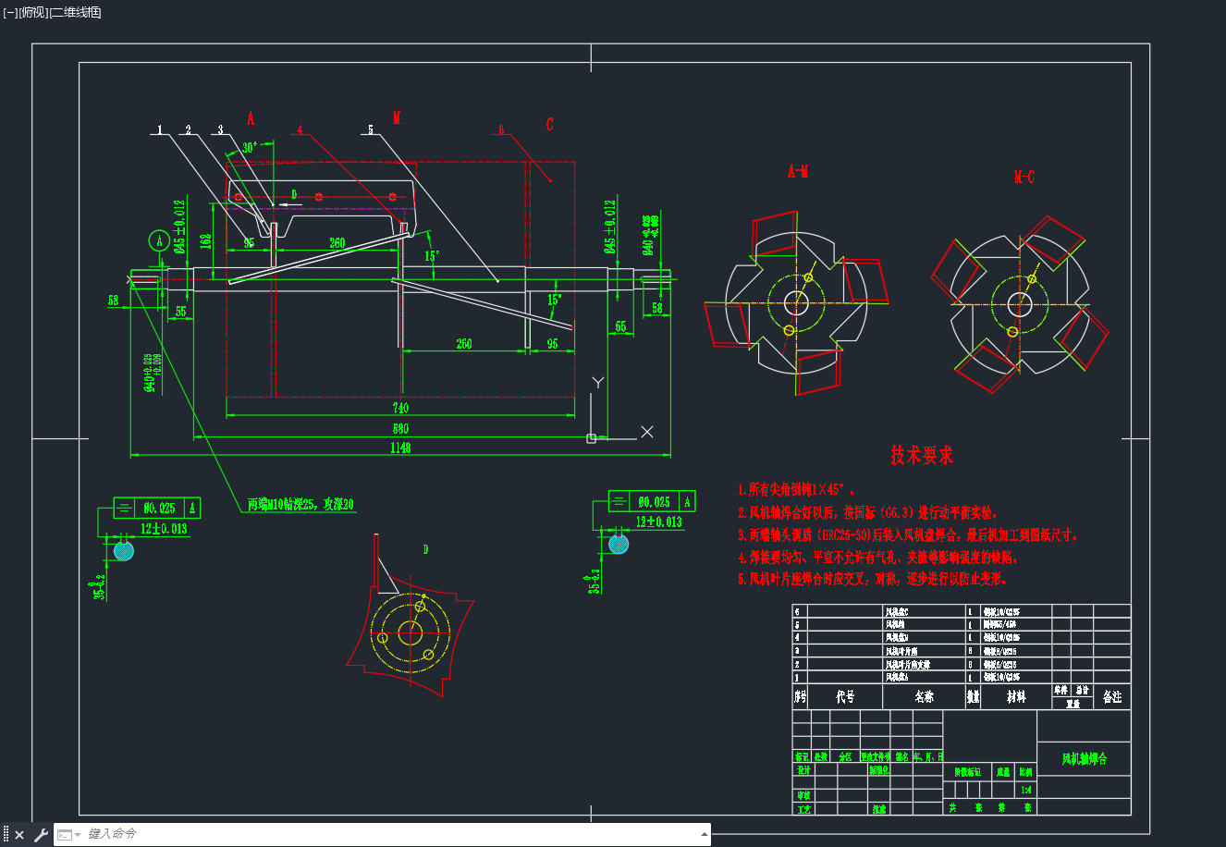This screenshot has height=847, width=1226.
Task: Select parts list entry "风机盘C"
Action: click(x=897, y=611)
